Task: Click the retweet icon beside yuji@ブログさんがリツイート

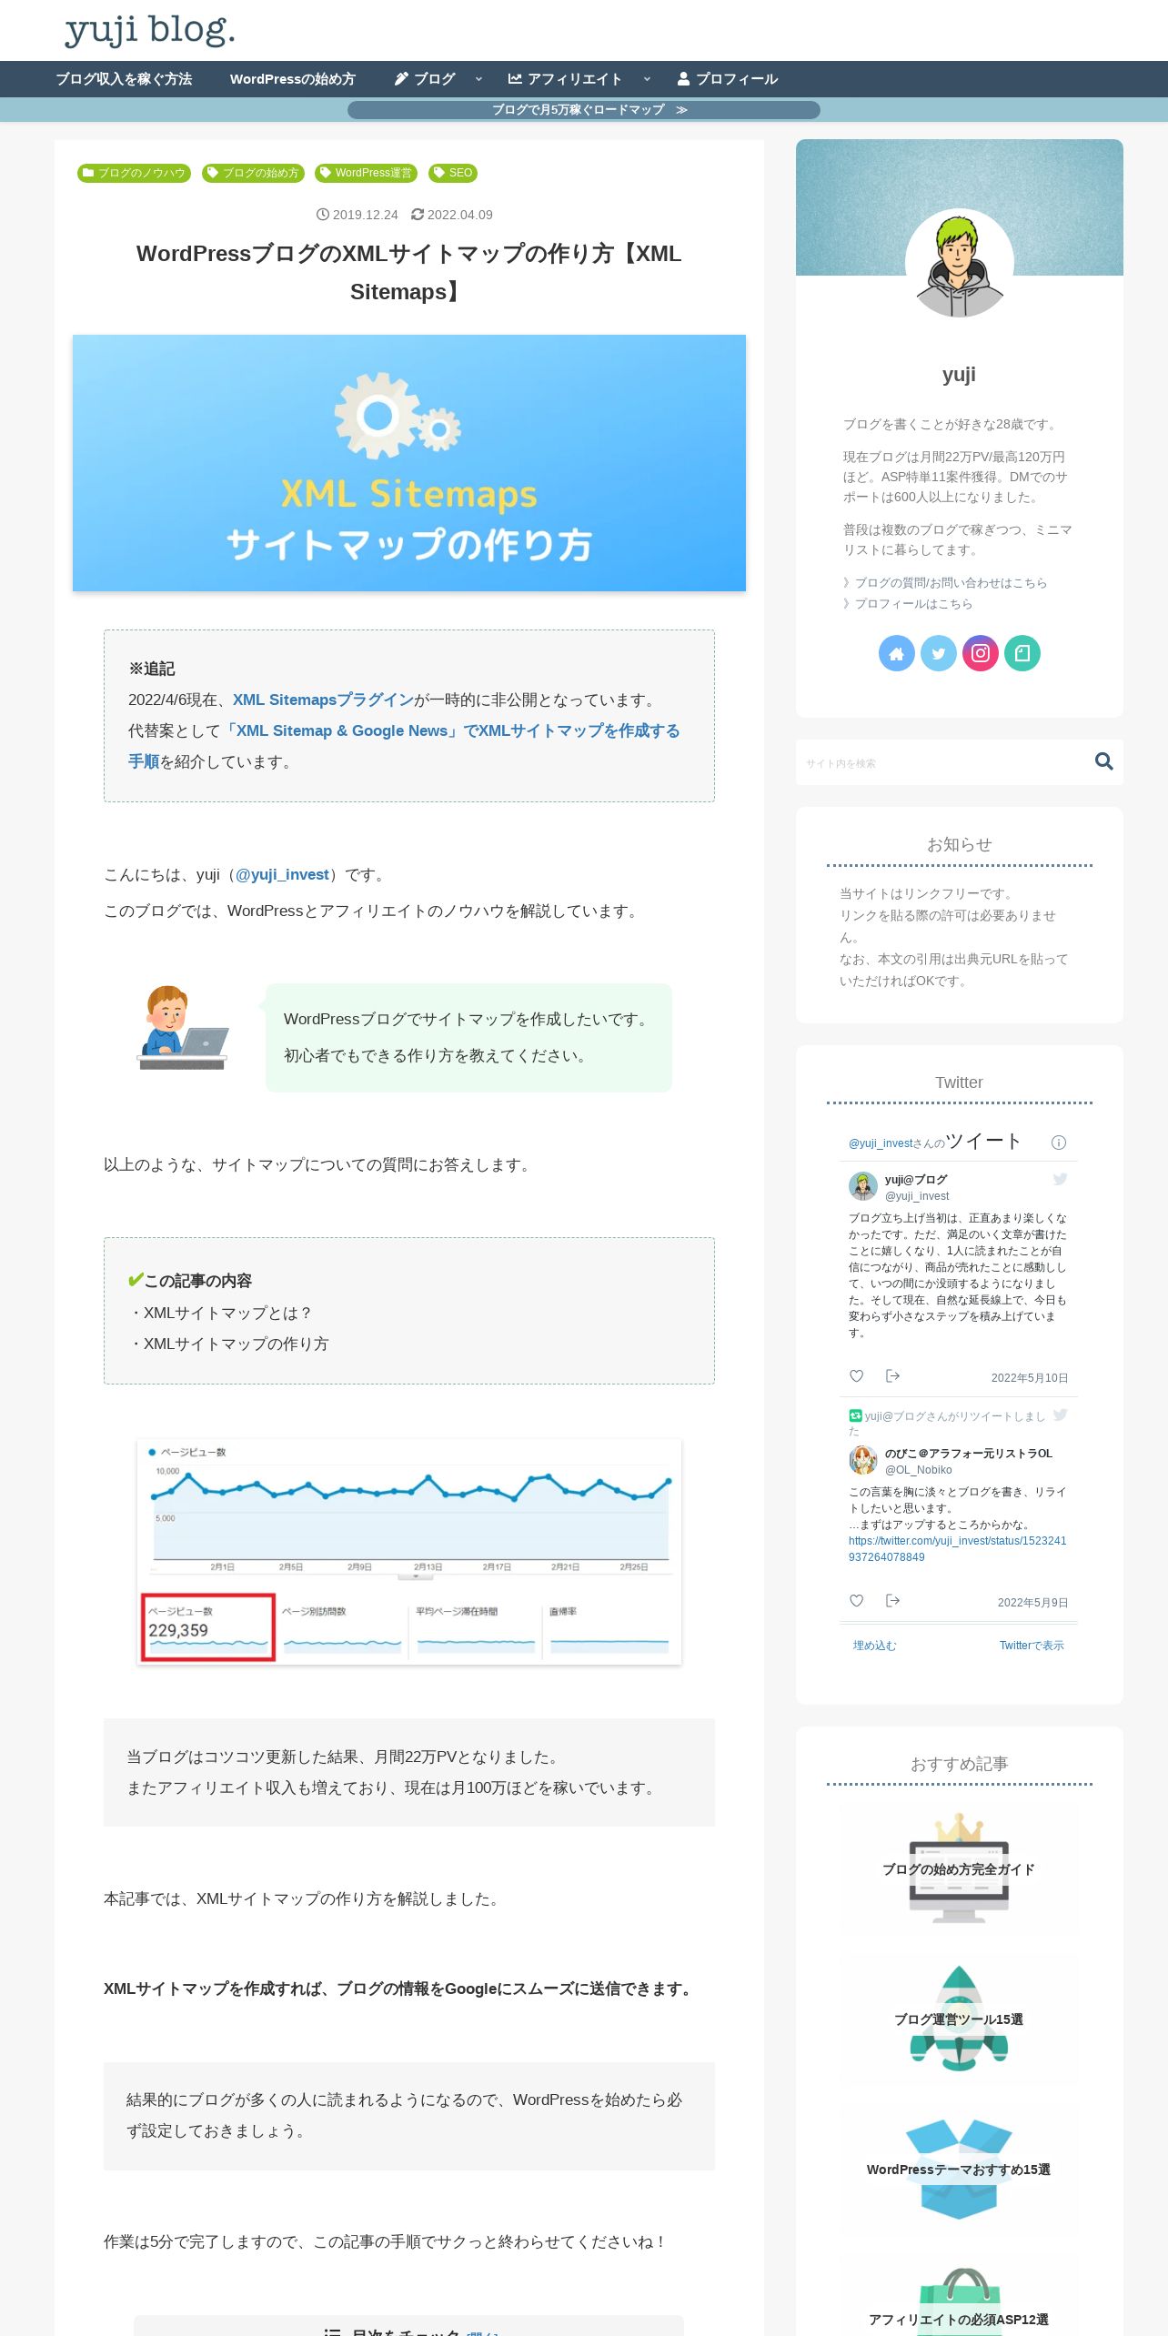Action: tap(855, 1415)
